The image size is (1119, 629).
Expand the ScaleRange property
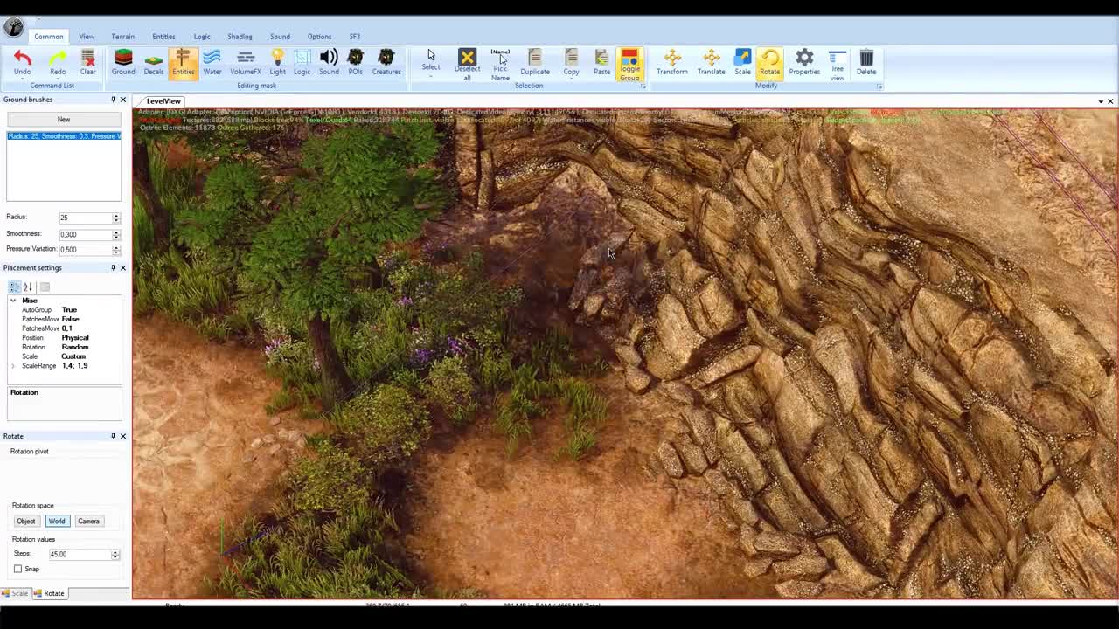(13, 366)
